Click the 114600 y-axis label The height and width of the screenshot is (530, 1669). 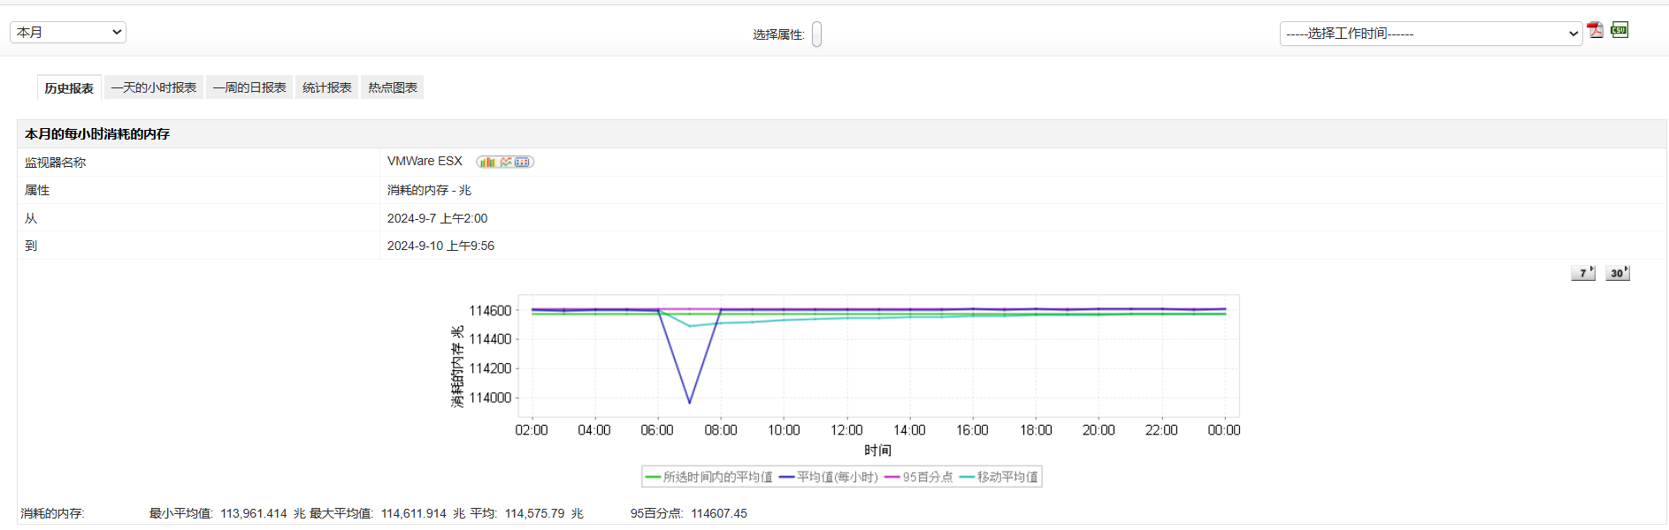pyautogui.click(x=490, y=311)
